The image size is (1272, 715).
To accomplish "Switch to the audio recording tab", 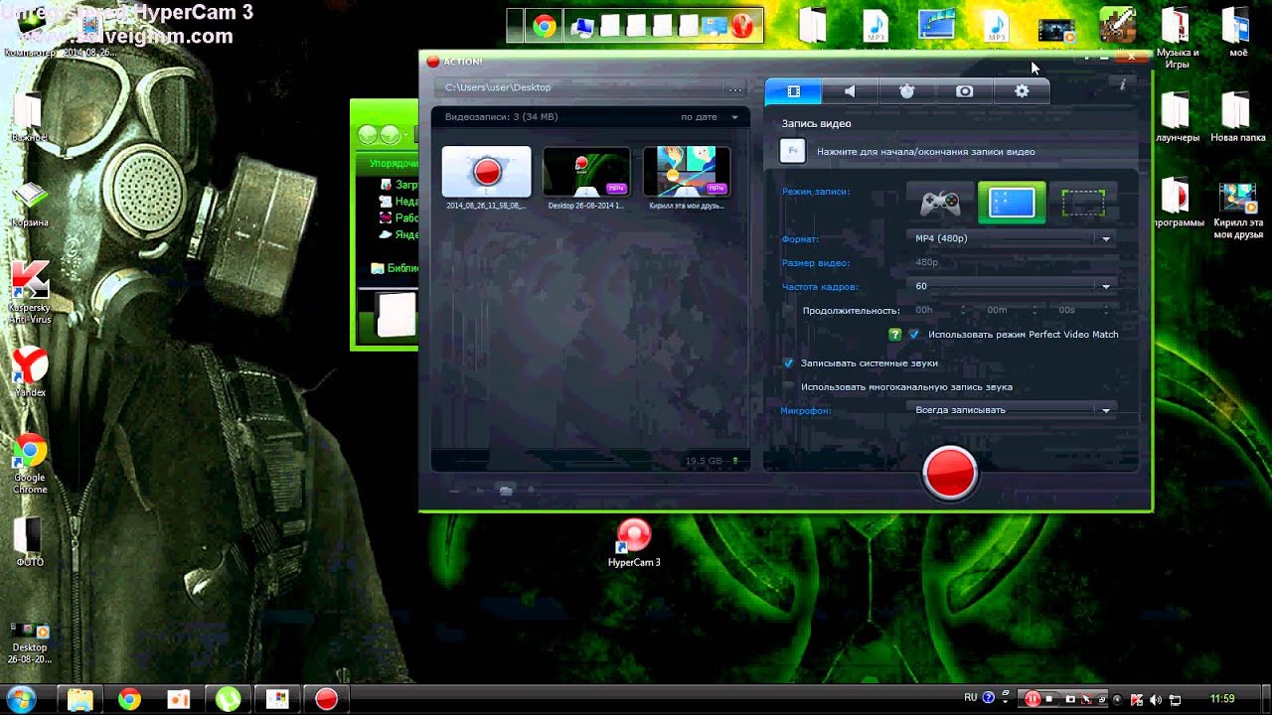I will pyautogui.click(x=850, y=91).
